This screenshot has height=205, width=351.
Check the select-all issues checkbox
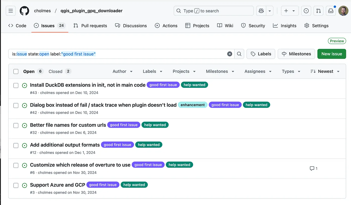tap(16, 72)
